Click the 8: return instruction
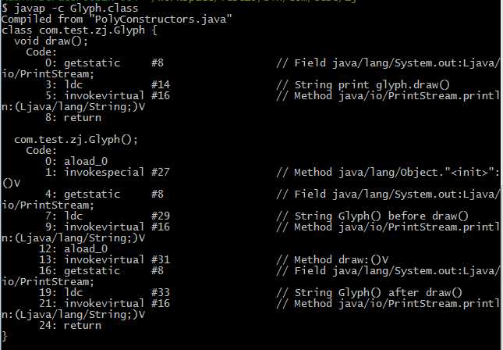Viewport: 503px width, 350px height. pyautogui.click(x=73, y=118)
